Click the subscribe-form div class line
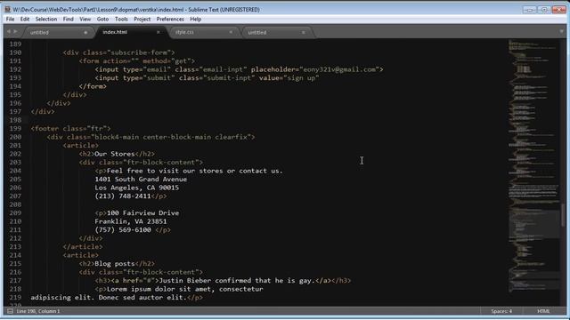Image resolution: width=570 pixels, height=320 pixels. coord(118,52)
